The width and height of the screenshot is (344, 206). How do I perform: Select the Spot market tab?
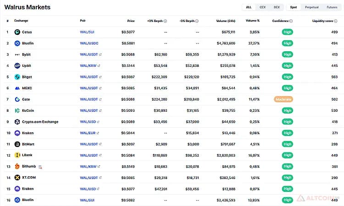click(294, 7)
